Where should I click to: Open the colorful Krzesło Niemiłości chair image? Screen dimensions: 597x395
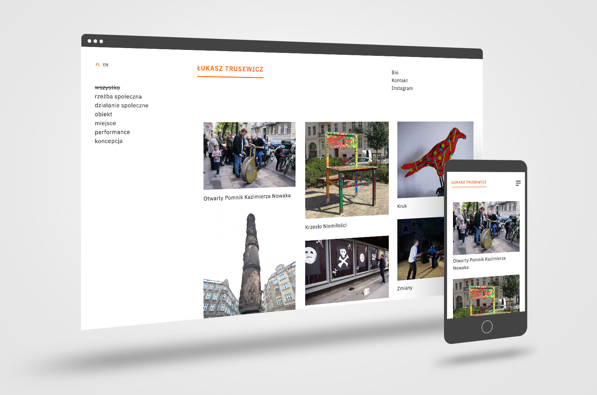pyautogui.click(x=347, y=170)
